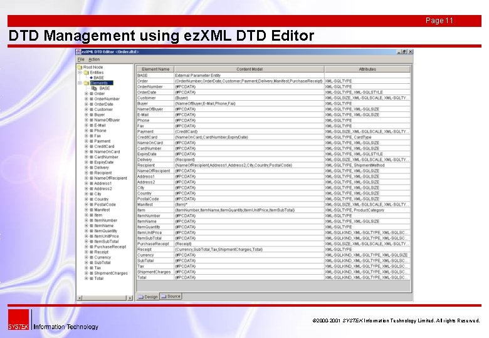Click the Buyer element icon in tree

pos(92,115)
